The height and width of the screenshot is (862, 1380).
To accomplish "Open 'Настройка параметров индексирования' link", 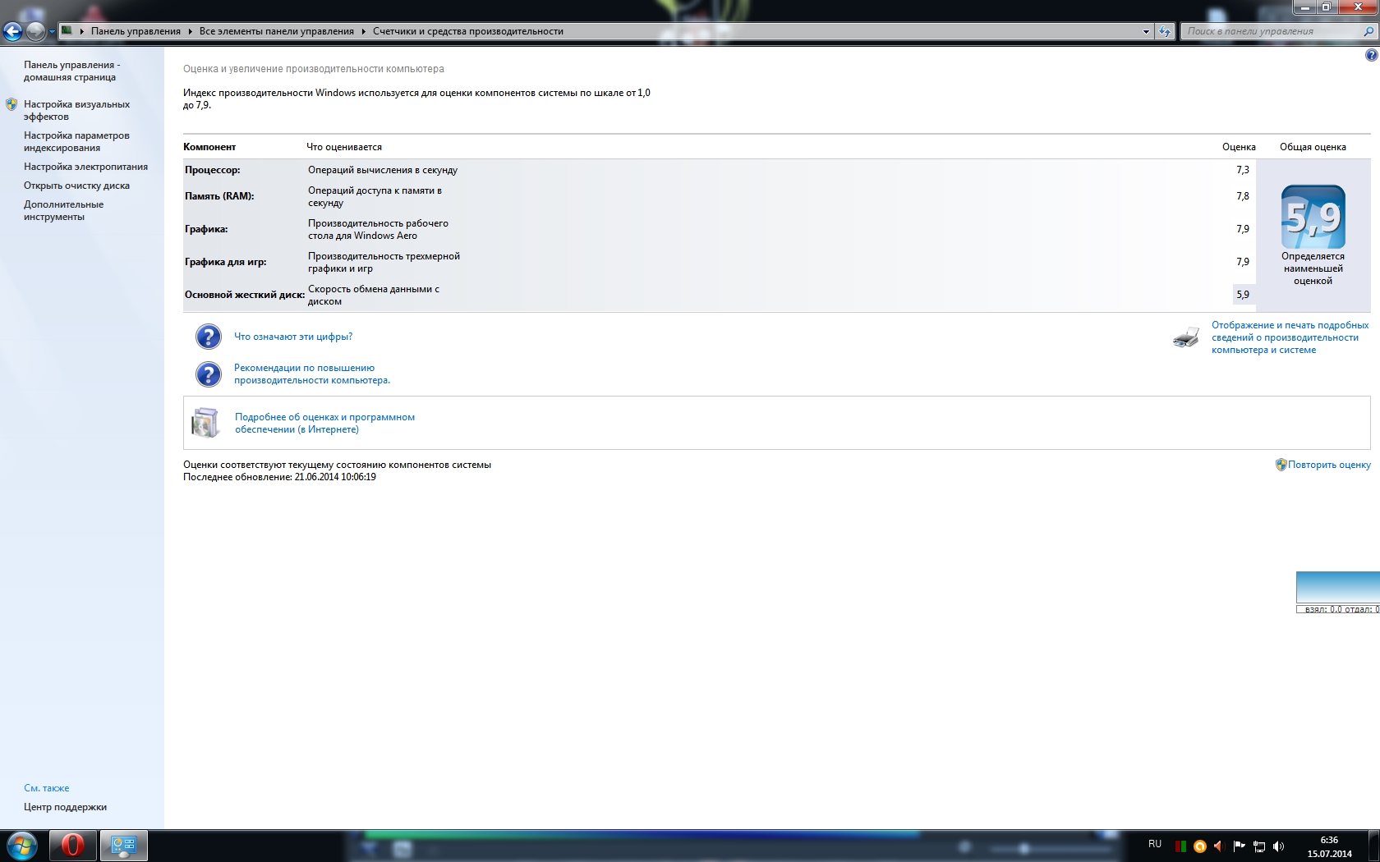I will (76, 141).
